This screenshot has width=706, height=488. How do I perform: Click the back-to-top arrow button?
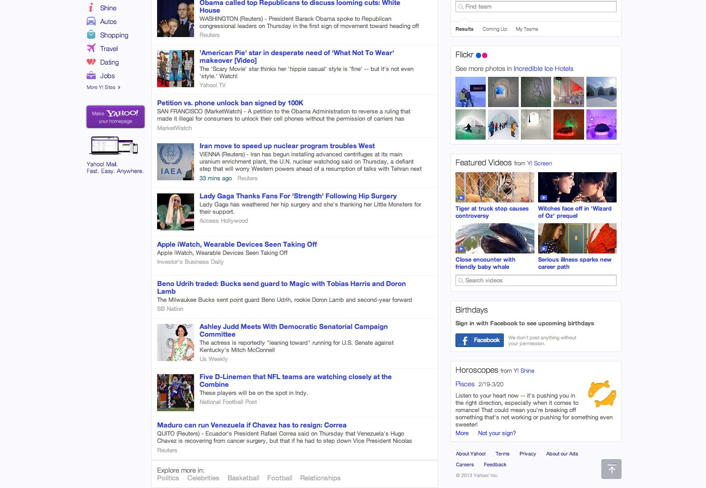(x=611, y=469)
